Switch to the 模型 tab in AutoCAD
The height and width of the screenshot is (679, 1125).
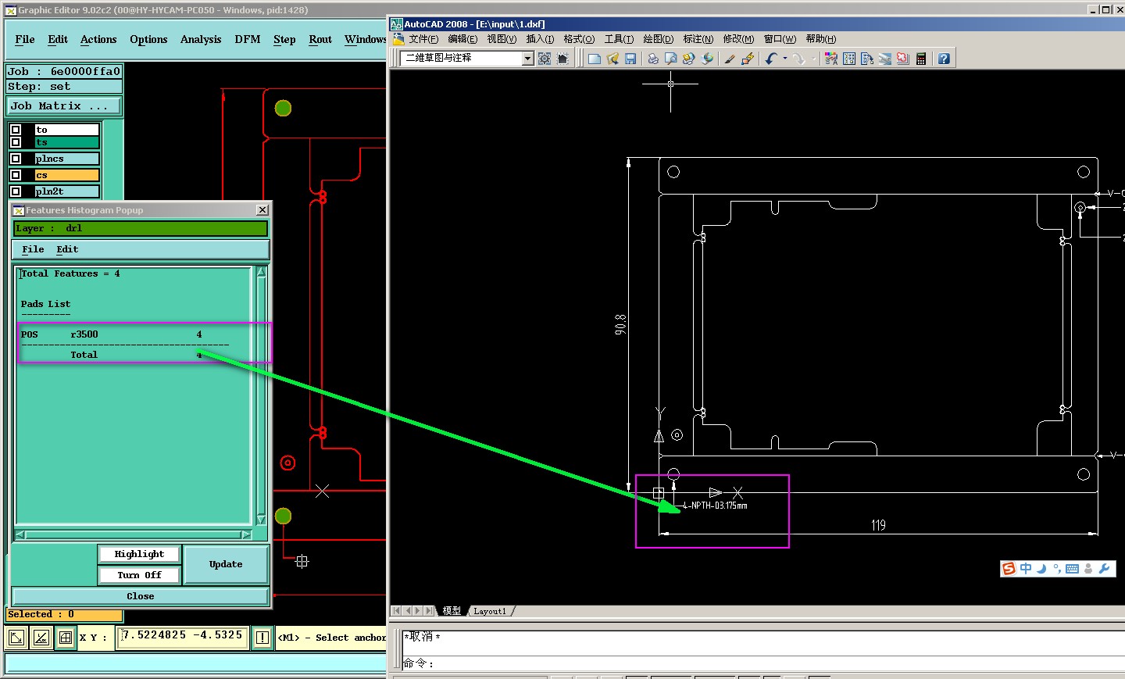(x=452, y=611)
